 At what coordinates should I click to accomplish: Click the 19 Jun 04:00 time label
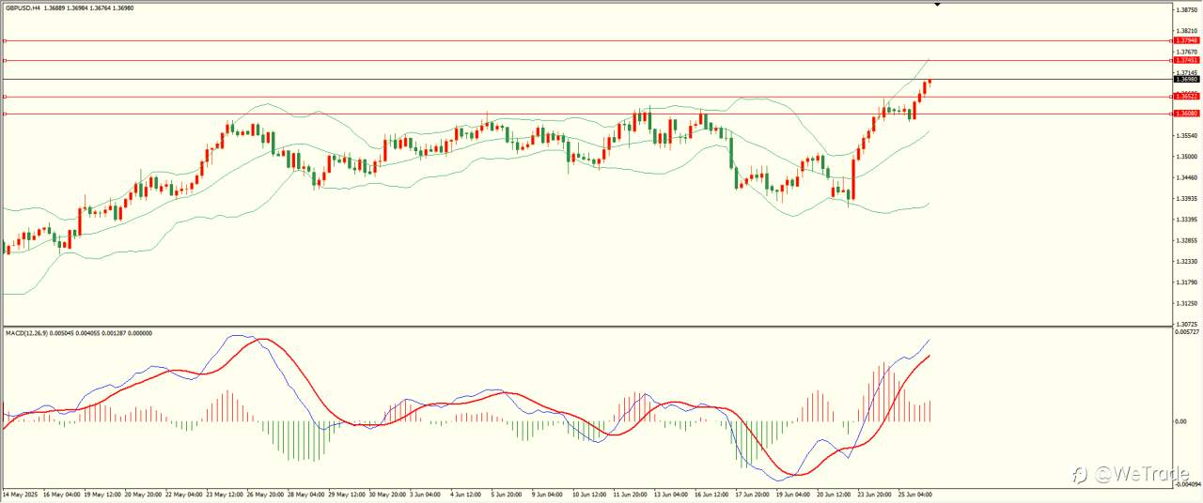tap(794, 493)
